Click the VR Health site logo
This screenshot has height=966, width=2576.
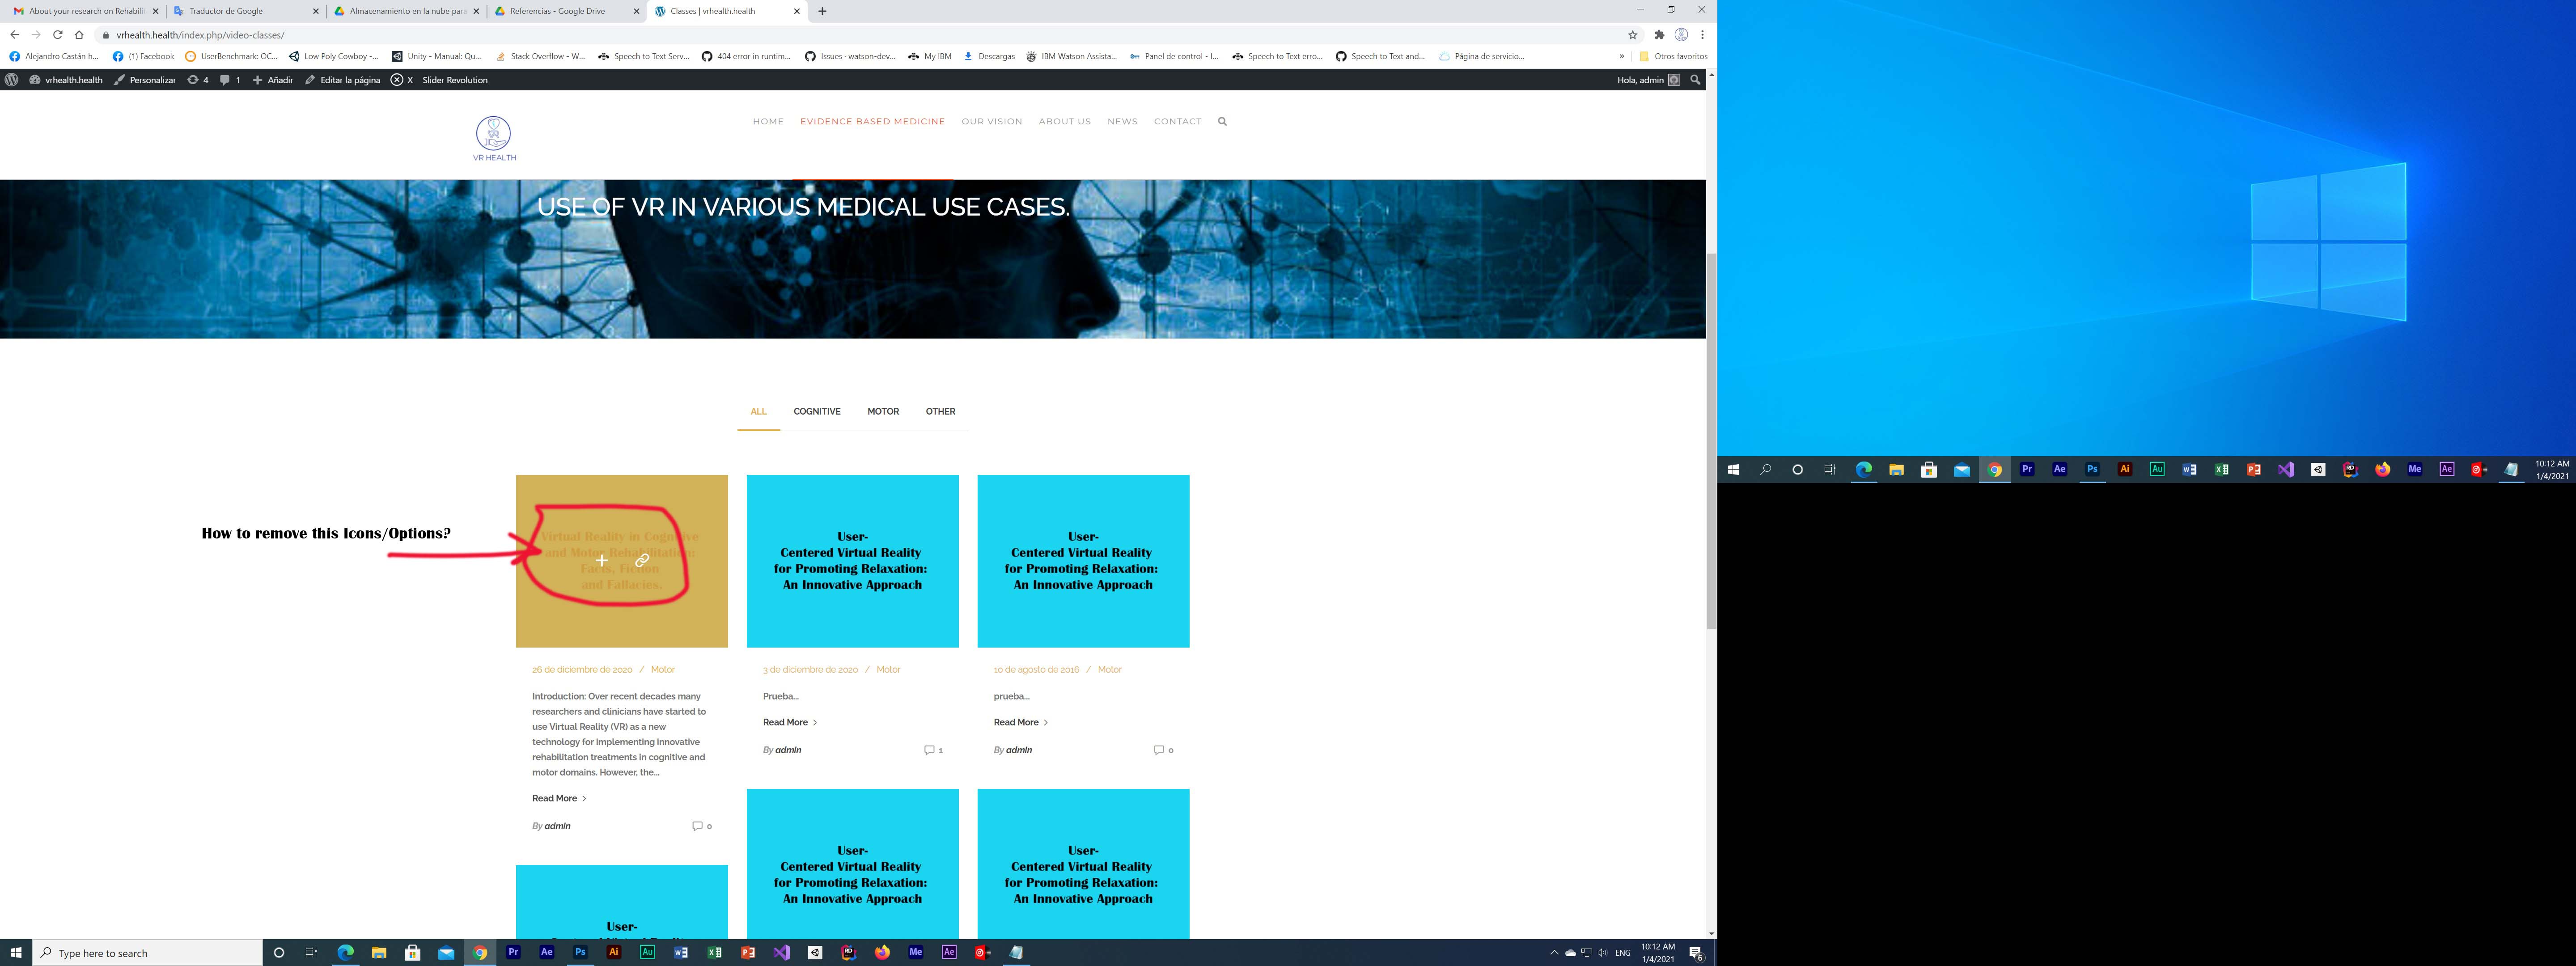[x=494, y=138]
